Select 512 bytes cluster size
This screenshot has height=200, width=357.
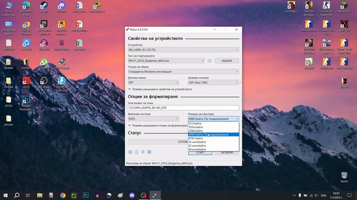213,123
